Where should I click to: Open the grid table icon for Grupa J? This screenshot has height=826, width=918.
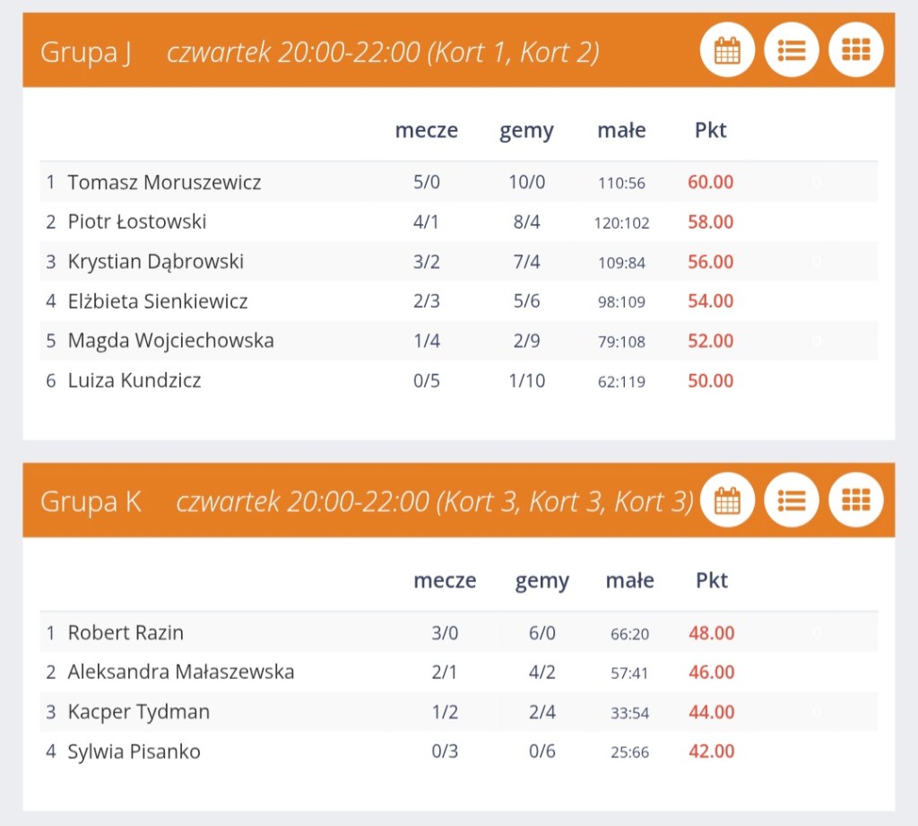(x=856, y=50)
